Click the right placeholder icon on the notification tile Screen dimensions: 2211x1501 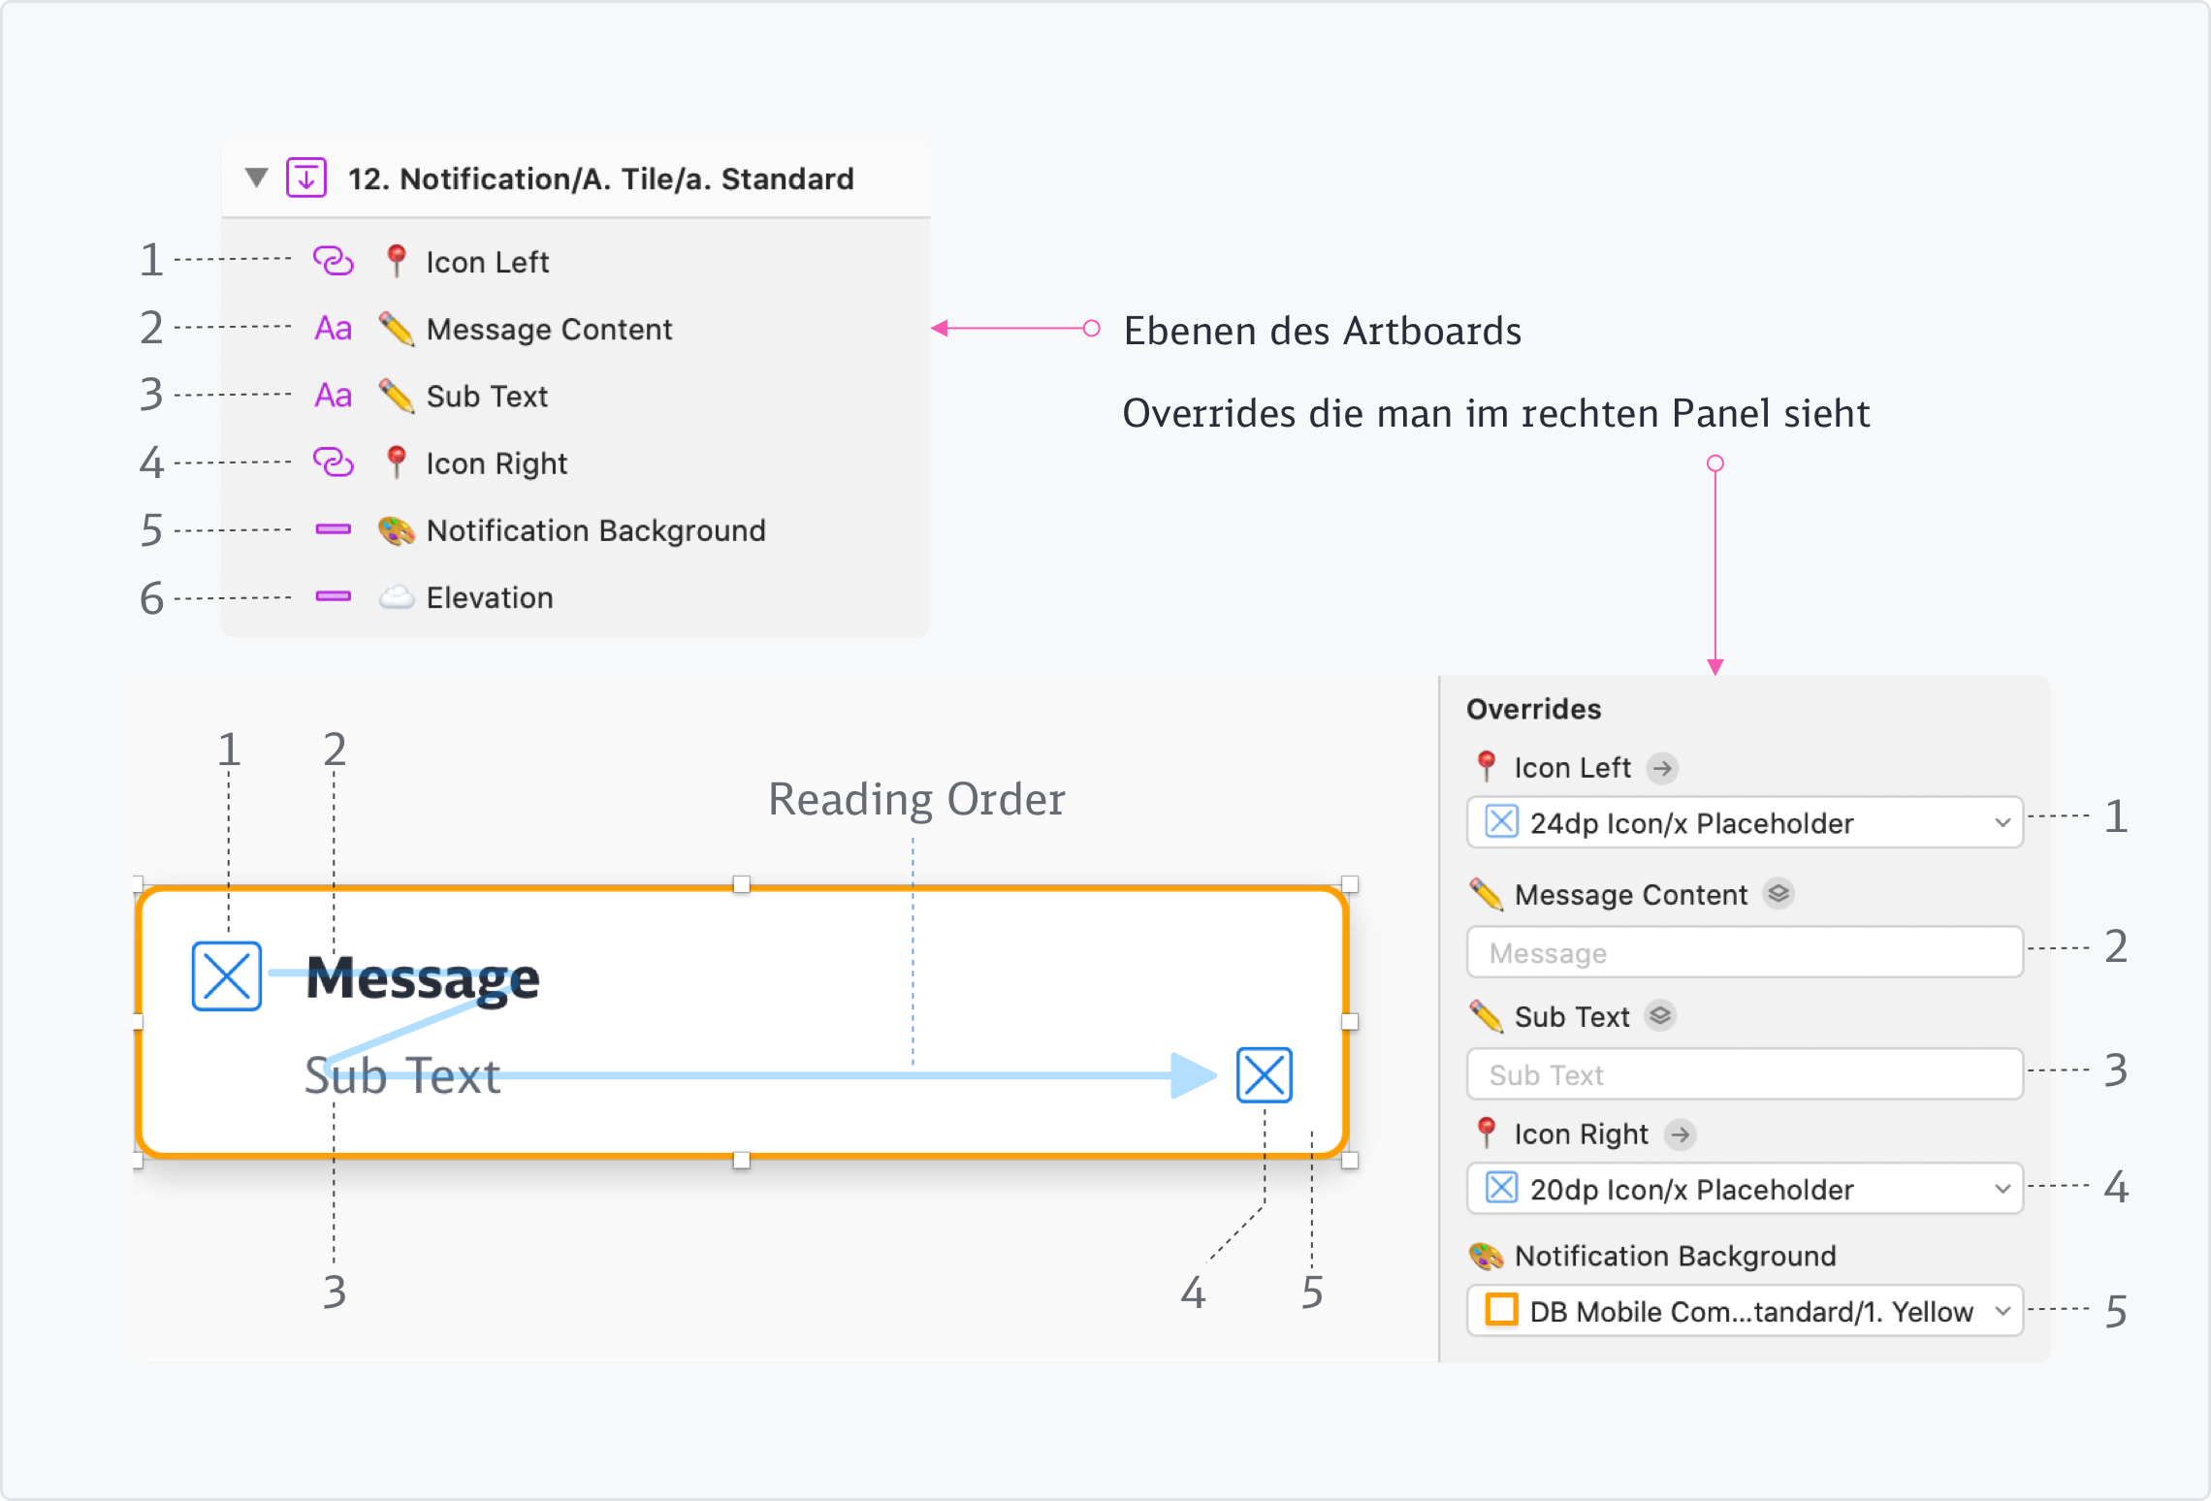(1265, 1074)
